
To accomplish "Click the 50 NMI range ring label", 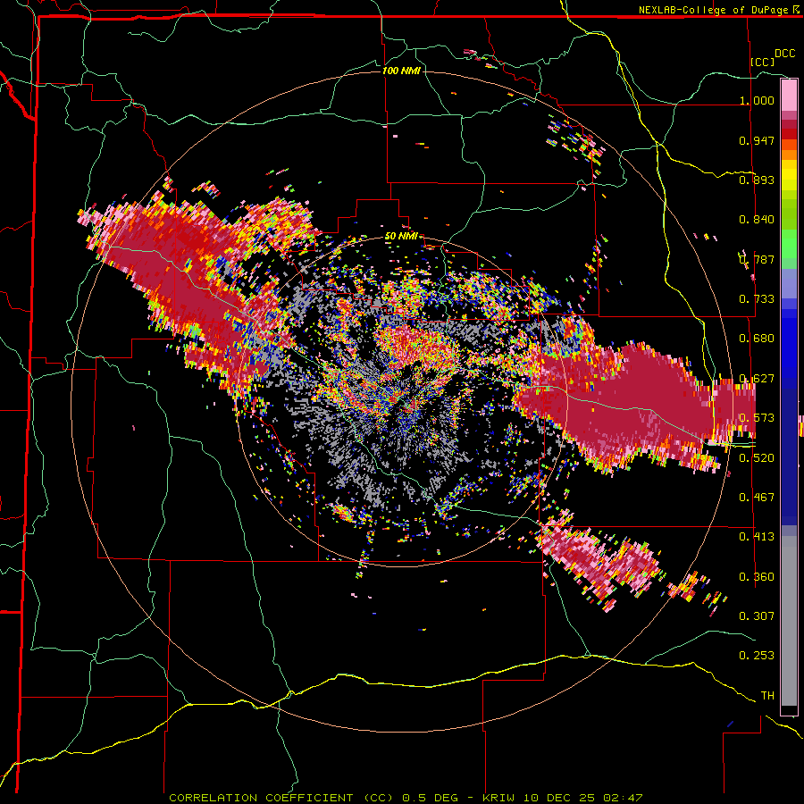I will [401, 236].
